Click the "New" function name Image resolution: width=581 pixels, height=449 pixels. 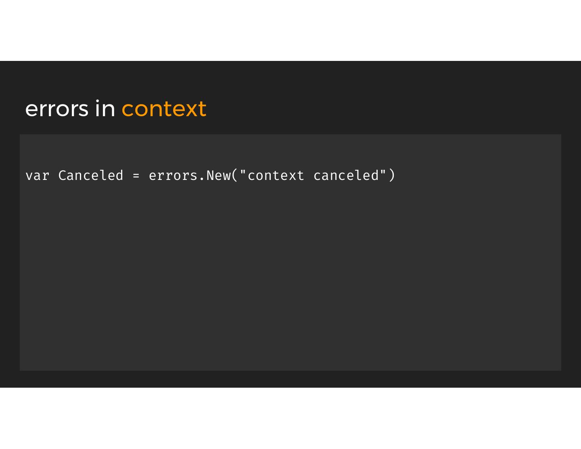[218, 176]
